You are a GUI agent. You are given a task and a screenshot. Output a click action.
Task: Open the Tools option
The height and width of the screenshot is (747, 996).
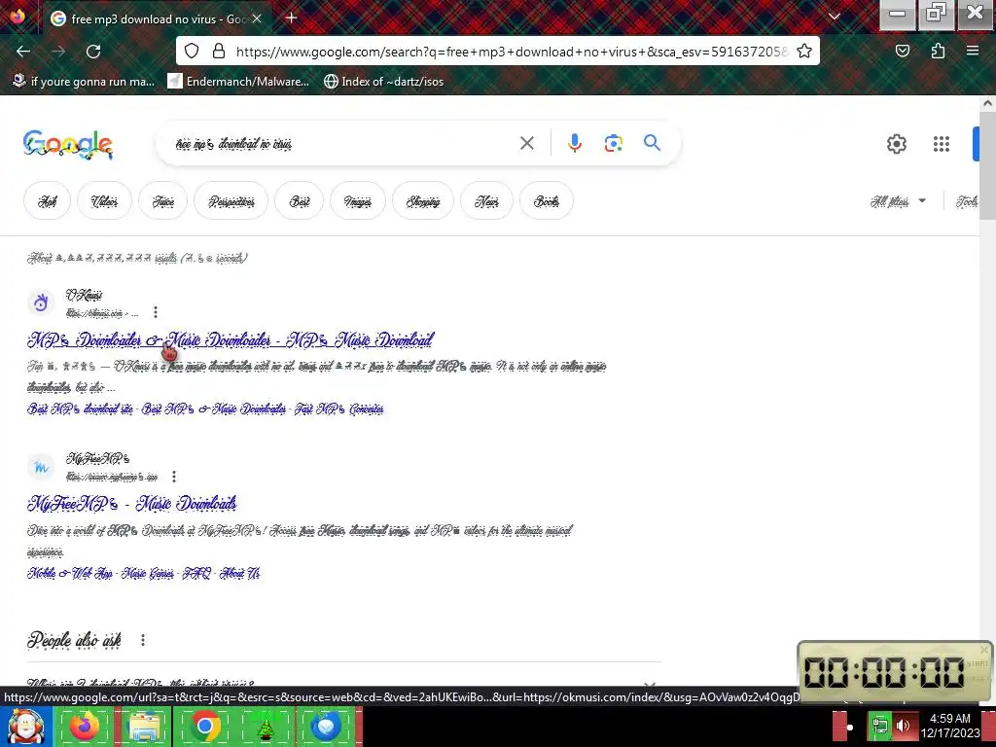click(967, 201)
